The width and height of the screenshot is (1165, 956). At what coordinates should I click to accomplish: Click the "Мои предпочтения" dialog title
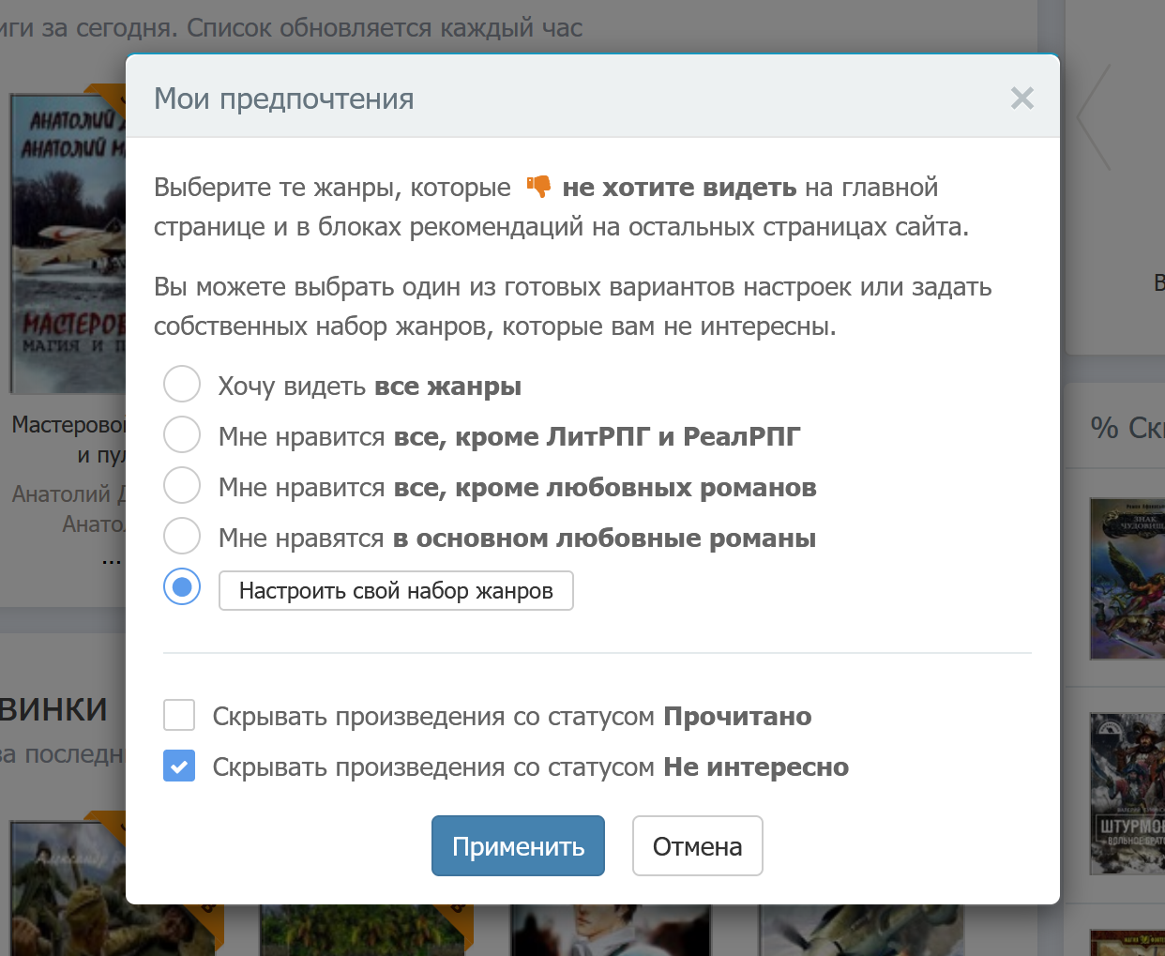[283, 99]
